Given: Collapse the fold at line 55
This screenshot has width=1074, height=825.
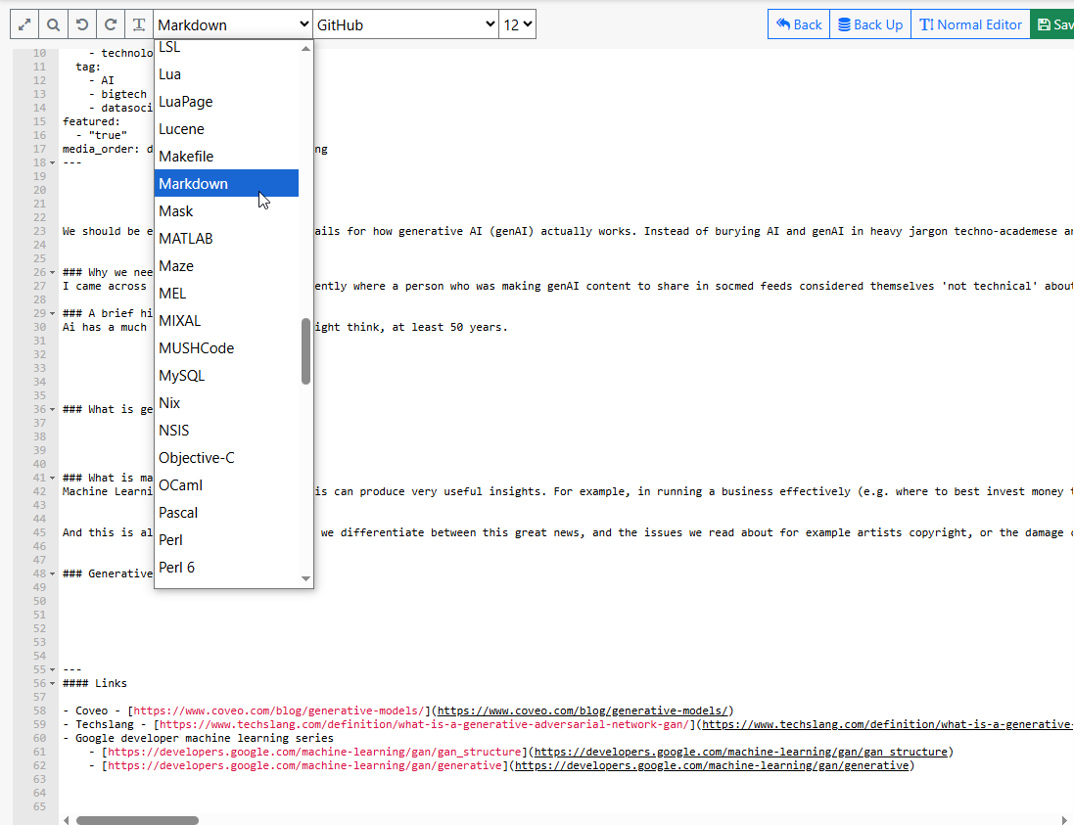Looking at the screenshot, I should (53, 669).
